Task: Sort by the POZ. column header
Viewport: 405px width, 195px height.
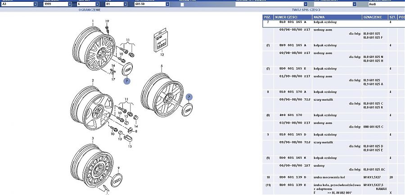Action: (x=268, y=17)
